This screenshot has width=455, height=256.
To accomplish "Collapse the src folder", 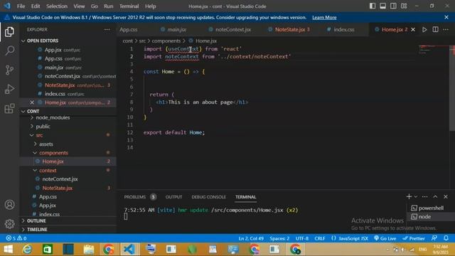I will point(39,135).
